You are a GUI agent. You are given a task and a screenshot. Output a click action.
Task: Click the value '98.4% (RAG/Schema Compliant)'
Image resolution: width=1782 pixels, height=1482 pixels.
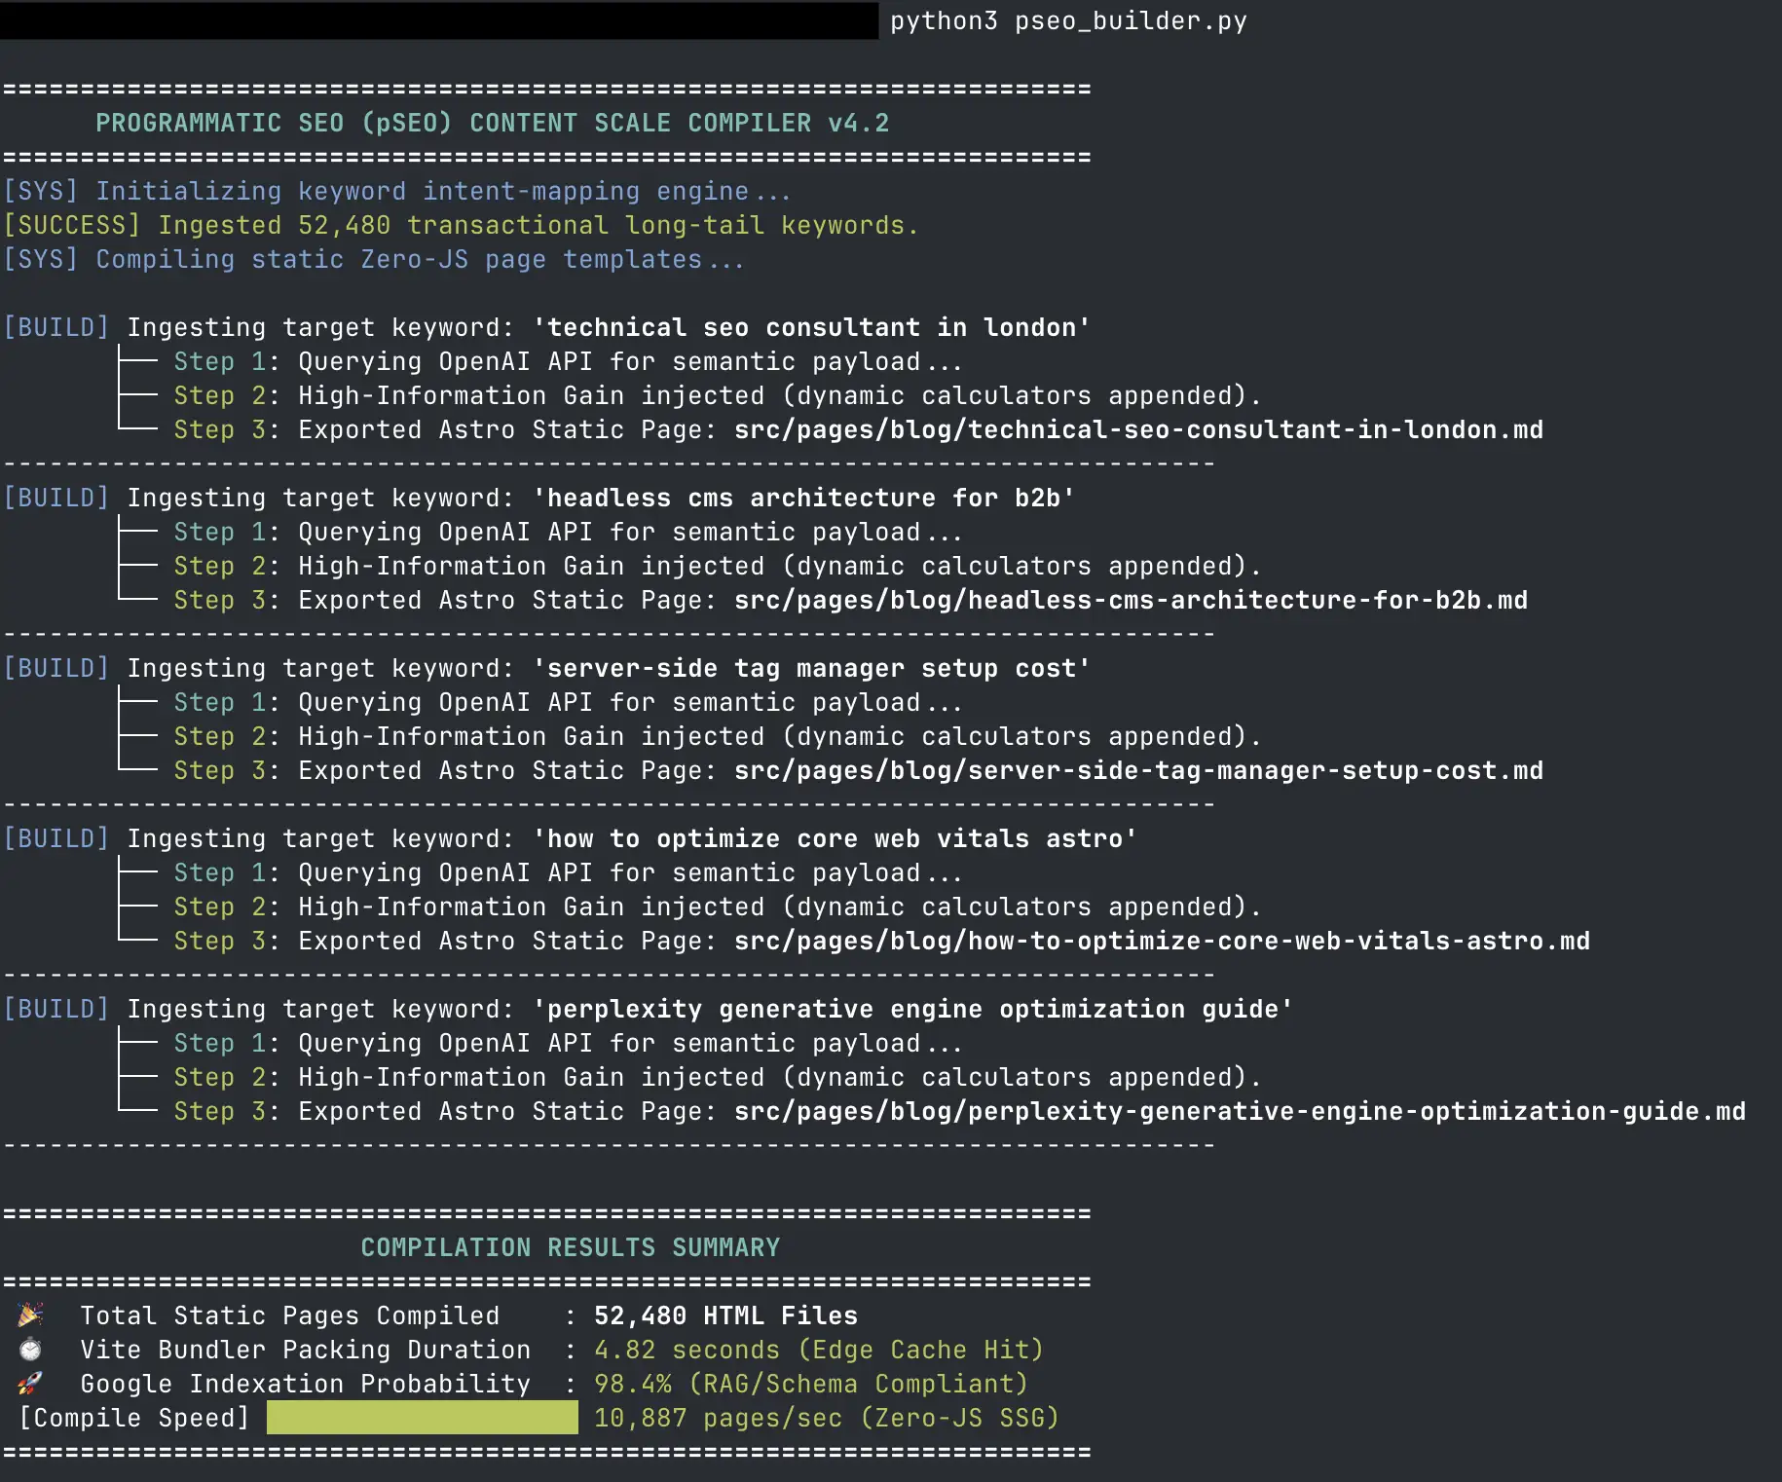pyautogui.click(x=811, y=1385)
